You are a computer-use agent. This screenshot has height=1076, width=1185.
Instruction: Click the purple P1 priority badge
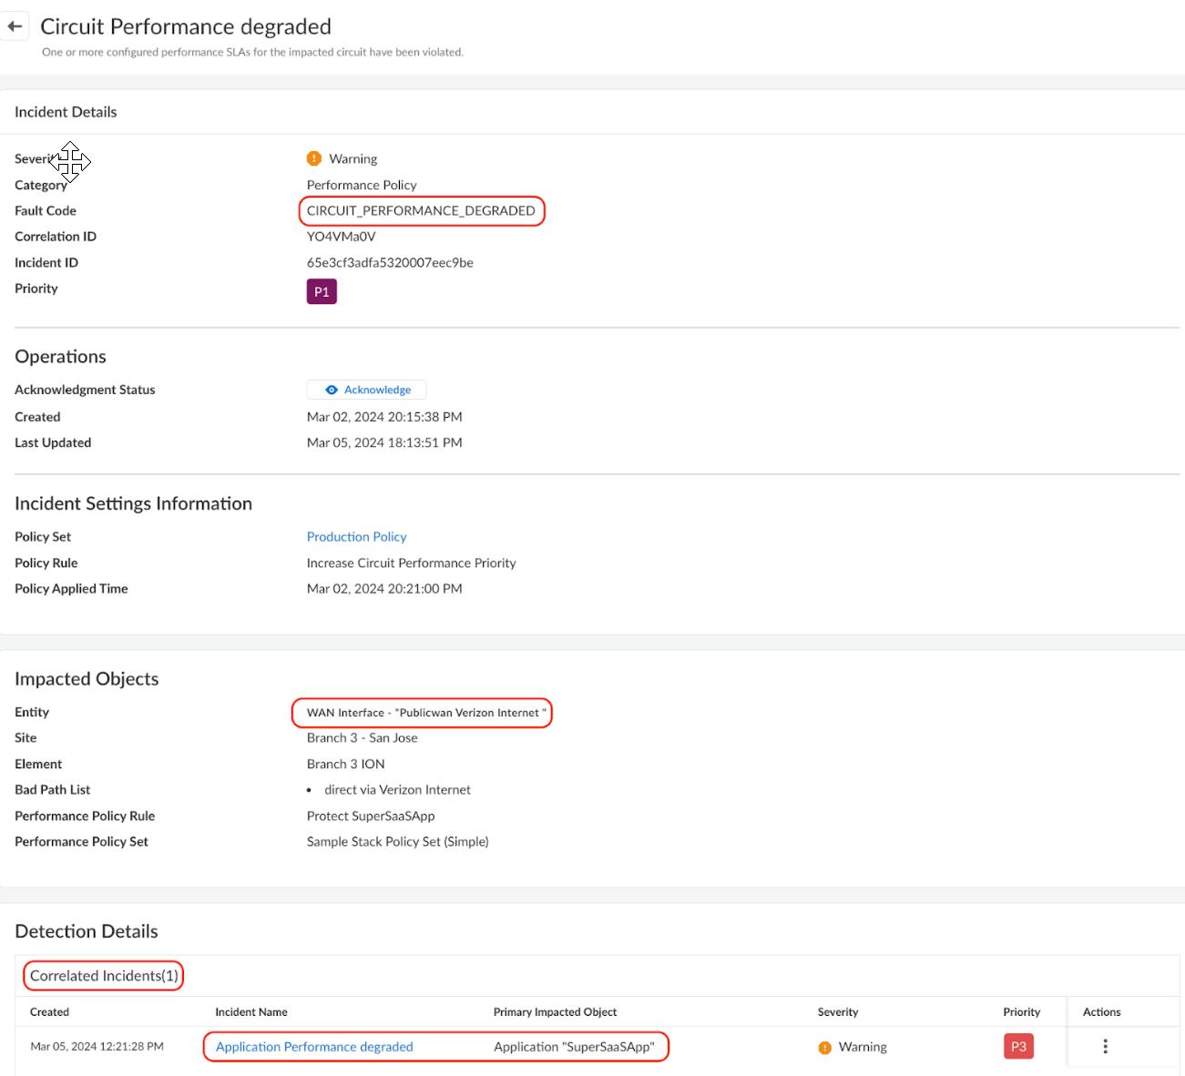pyautogui.click(x=322, y=292)
